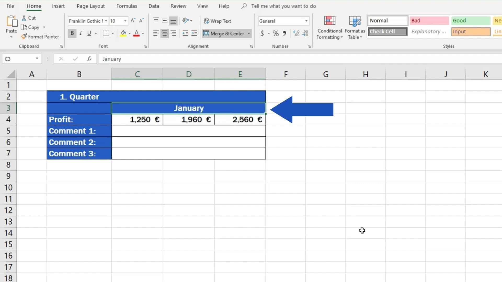
Task: Apply the Check Cell style
Action: (x=387, y=32)
